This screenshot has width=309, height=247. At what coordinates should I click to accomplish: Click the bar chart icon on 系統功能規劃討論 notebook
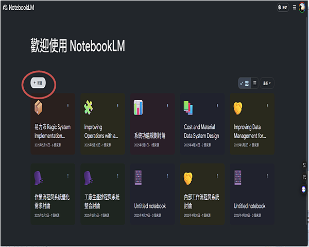click(138, 107)
